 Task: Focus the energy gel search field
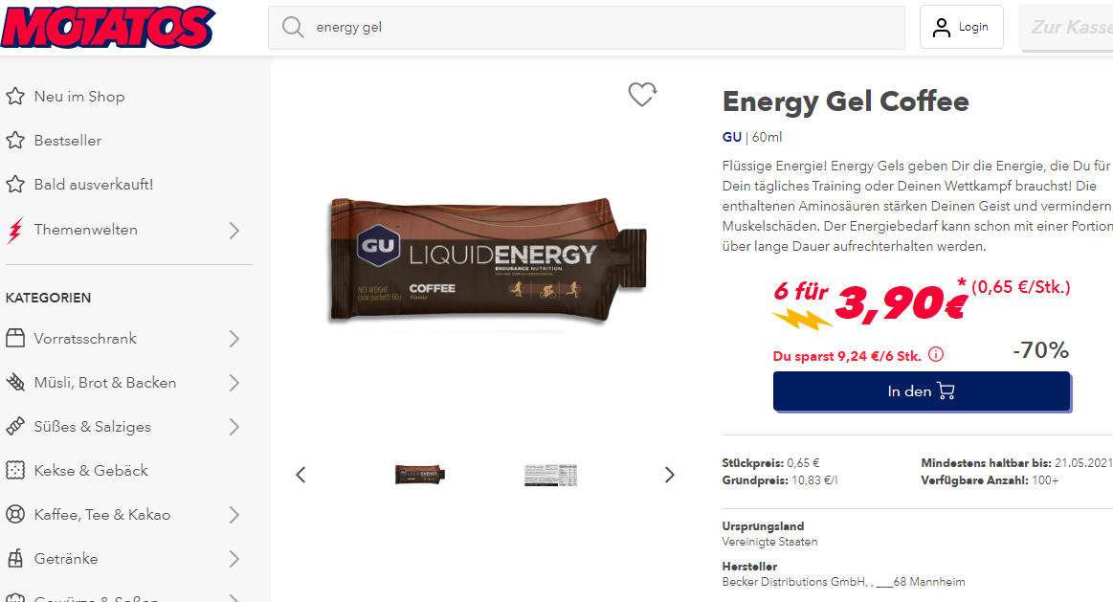click(587, 27)
